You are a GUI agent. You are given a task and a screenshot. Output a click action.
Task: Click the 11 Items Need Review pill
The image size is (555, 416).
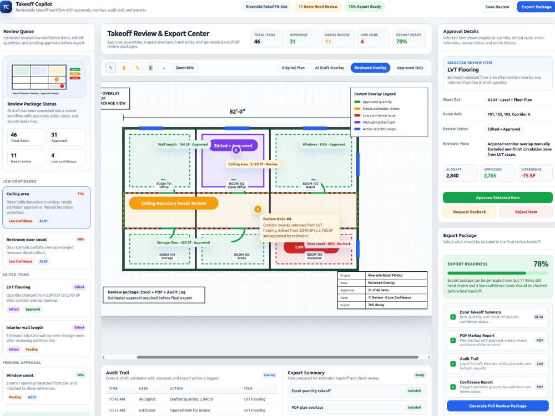(318, 7)
